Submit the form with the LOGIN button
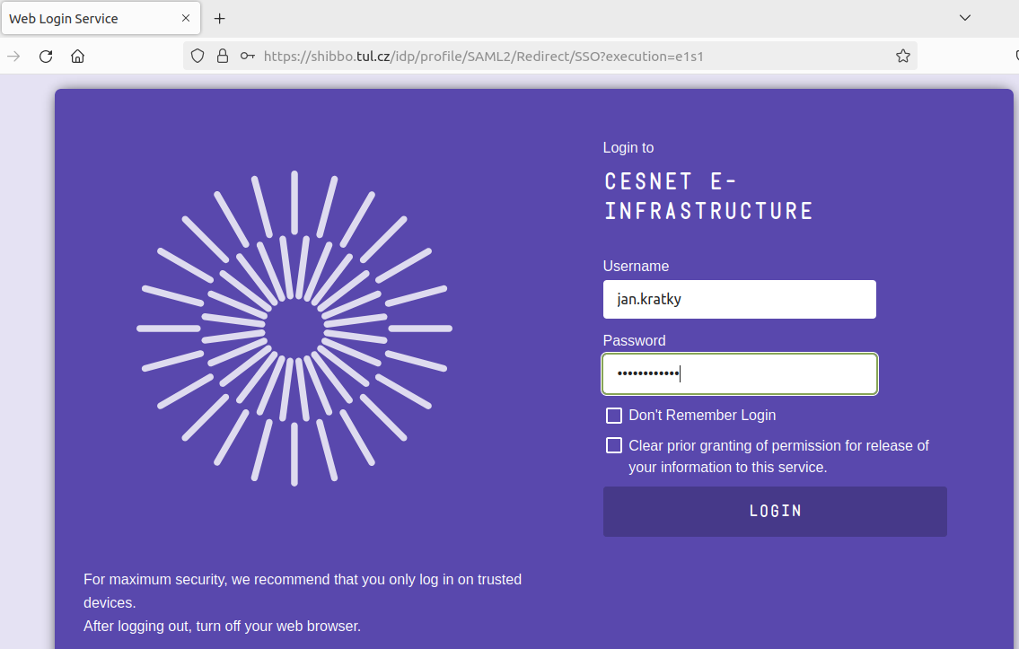Screen dimensions: 1019x649 pyautogui.click(x=775, y=512)
